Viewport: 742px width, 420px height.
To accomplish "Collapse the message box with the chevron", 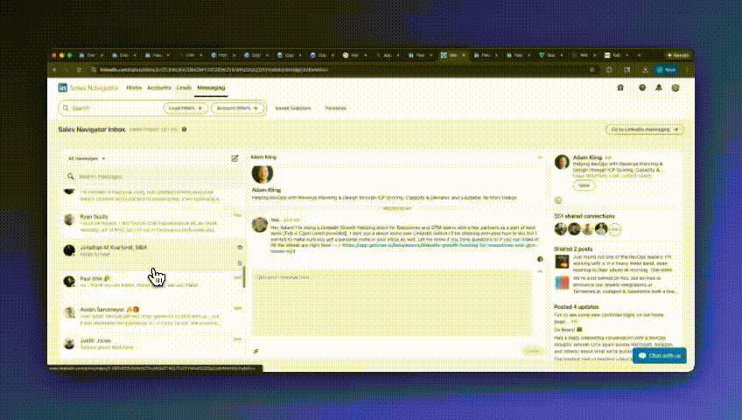I will coord(540,271).
